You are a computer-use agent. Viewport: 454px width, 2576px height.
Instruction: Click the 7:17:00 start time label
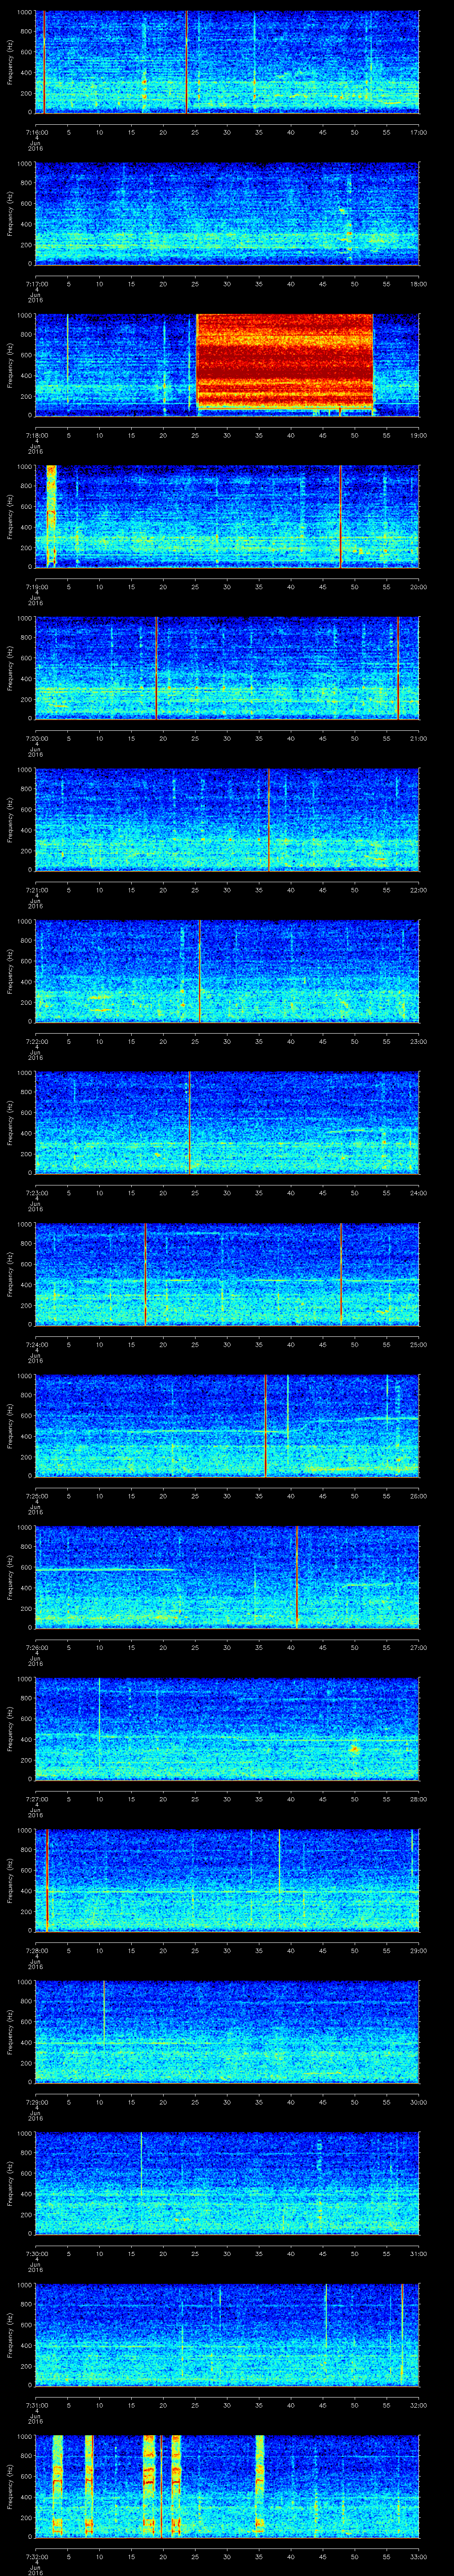pyautogui.click(x=36, y=284)
